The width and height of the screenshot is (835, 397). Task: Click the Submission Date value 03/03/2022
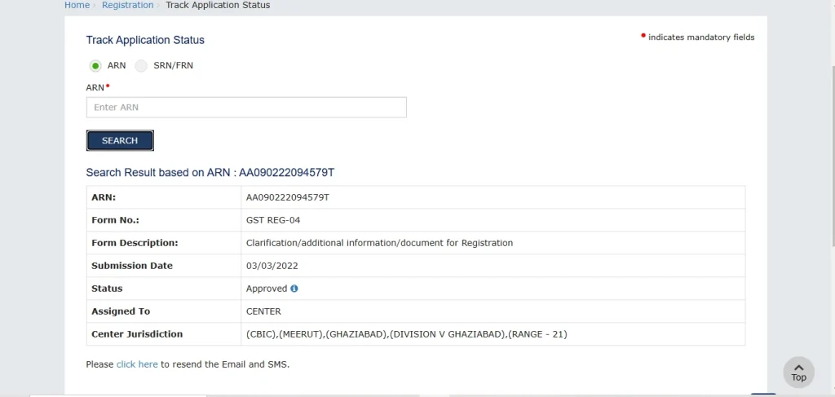point(272,266)
